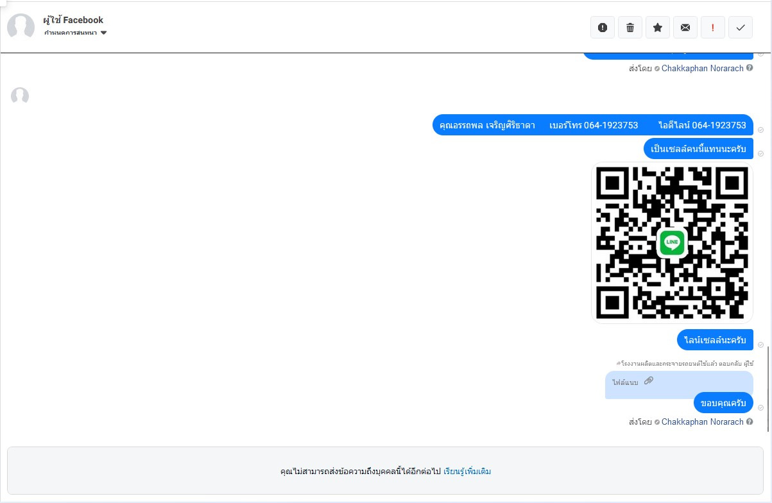Click the ไฟล์แนบ attachment bubble
The height and width of the screenshot is (503, 772).
tap(679, 385)
